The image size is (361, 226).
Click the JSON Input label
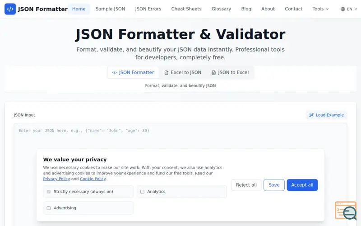click(24, 115)
